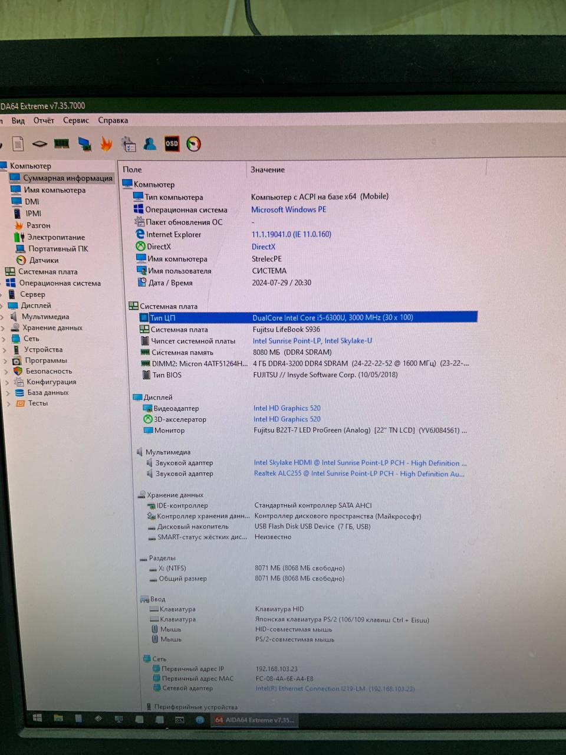Click the preferences gear checklist icon
Screen dimensions: 566x755
coord(128,144)
